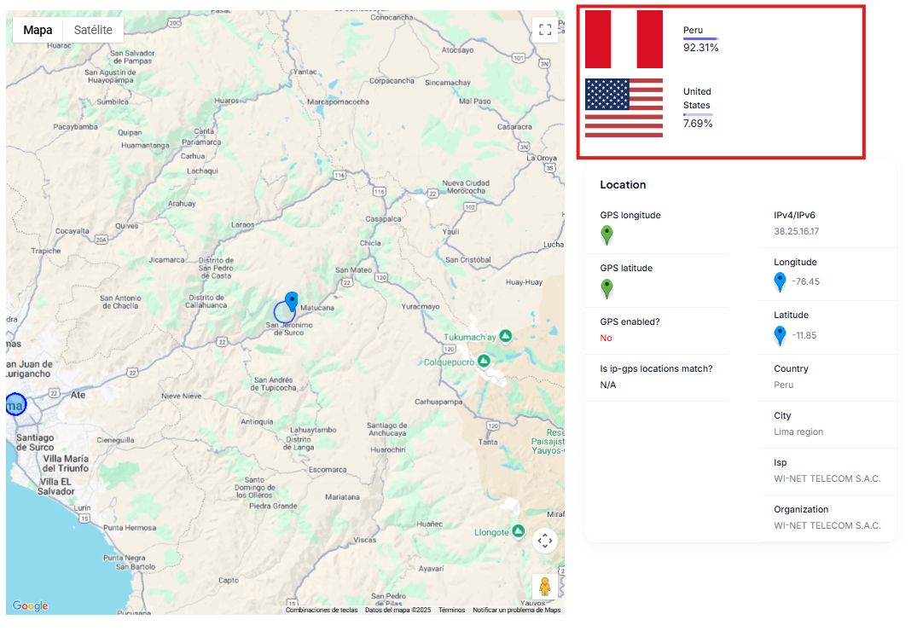Click the Datos del mapa ©2025 text
917x637 pixels.
click(398, 610)
